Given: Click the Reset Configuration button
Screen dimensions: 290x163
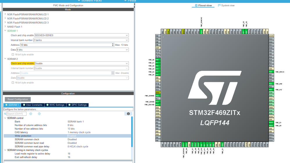Looking at the screenshot, I should pos(18,99).
